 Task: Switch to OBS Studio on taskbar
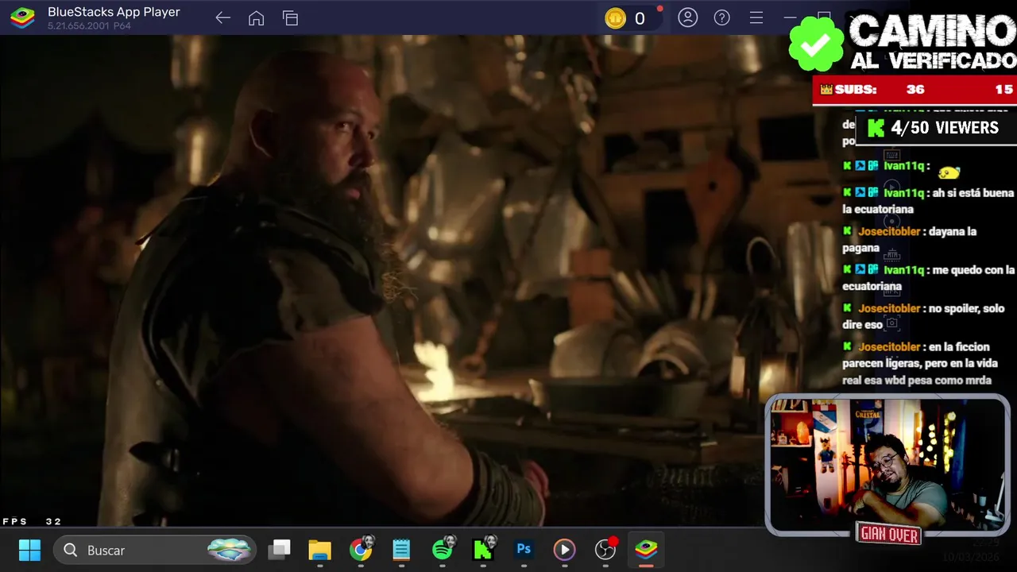coord(606,549)
